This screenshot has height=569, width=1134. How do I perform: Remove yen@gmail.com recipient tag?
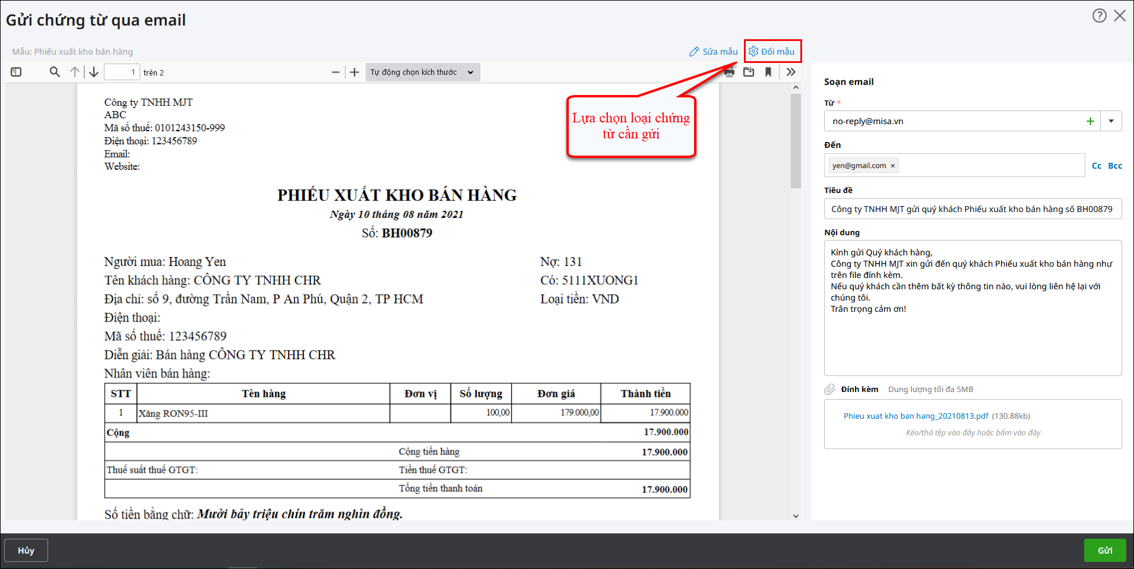(892, 166)
